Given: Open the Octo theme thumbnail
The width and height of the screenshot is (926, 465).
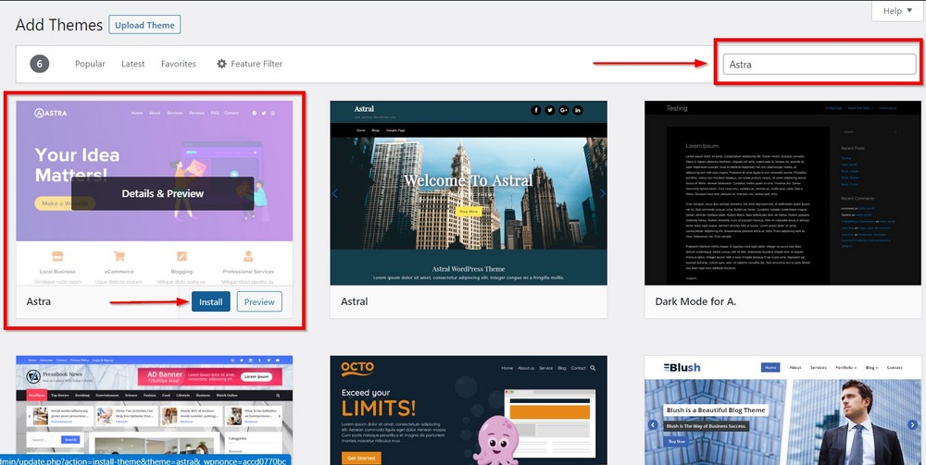Looking at the screenshot, I should click(469, 410).
